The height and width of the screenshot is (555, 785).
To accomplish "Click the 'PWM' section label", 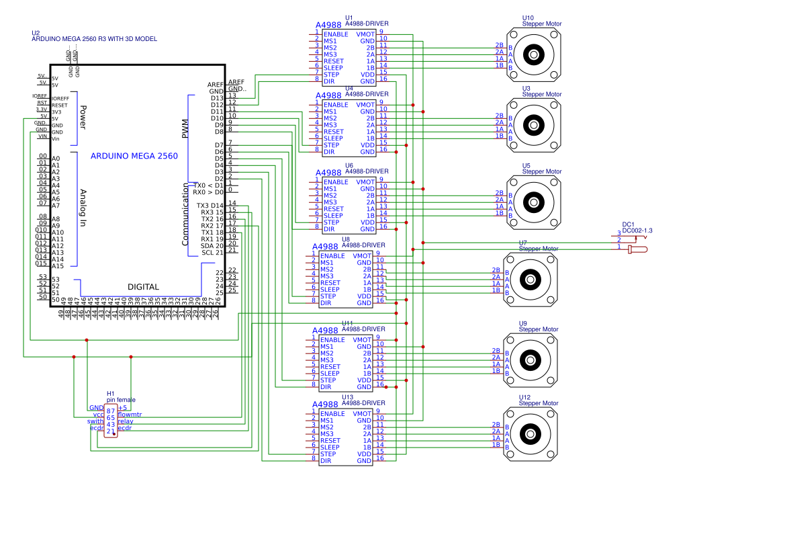I will click(185, 128).
